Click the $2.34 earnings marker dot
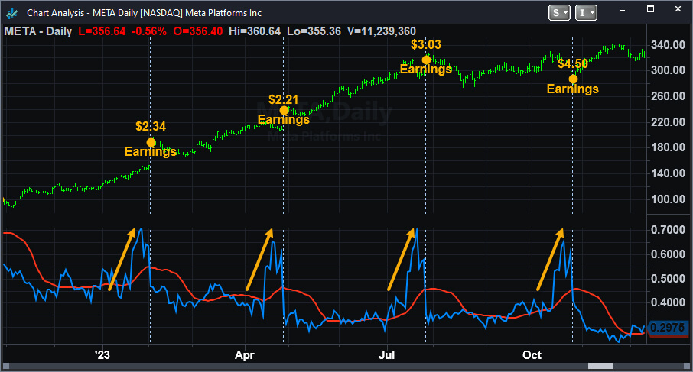Image resolution: width=693 pixels, height=372 pixels. (x=151, y=143)
